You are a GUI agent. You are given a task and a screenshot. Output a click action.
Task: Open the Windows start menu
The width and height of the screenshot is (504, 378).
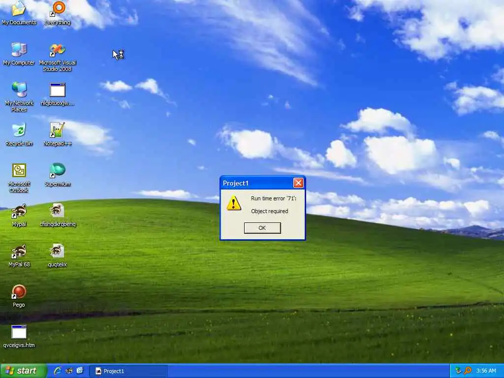click(23, 371)
